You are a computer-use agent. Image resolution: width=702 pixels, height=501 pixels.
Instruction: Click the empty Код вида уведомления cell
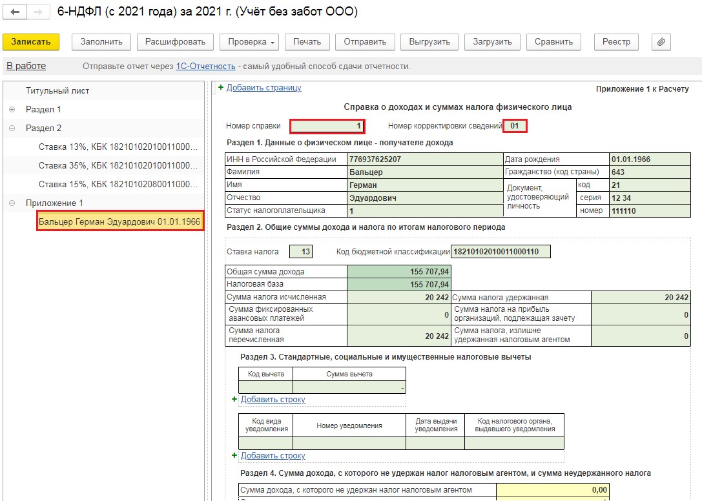click(x=266, y=443)
